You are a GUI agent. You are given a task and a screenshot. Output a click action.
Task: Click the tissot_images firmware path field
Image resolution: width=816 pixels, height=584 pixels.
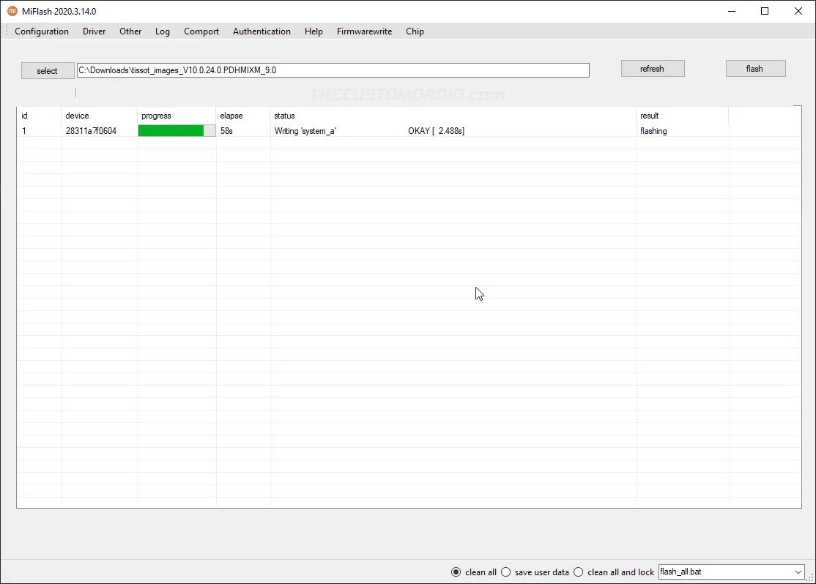[x=333, y=70]
